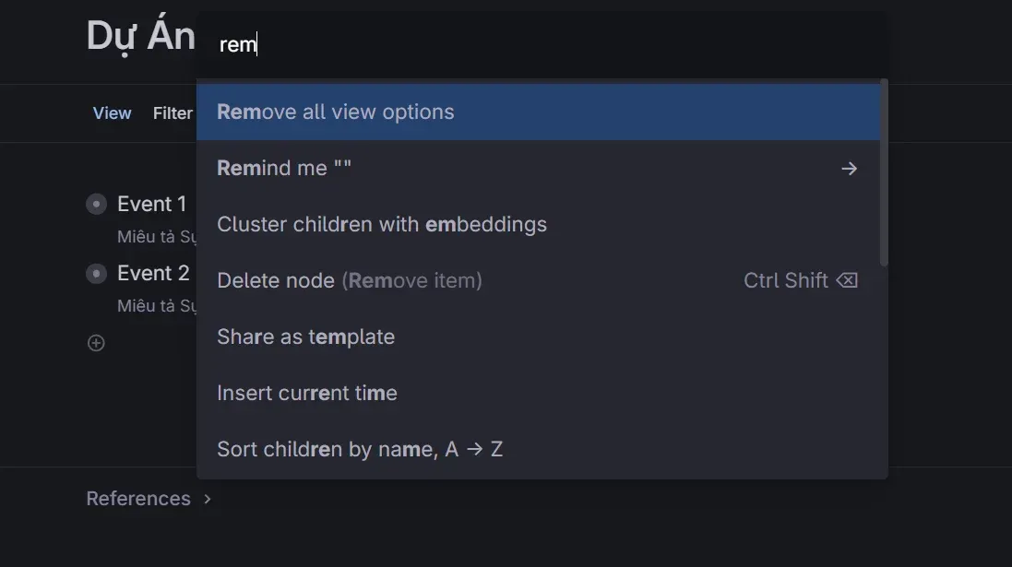Open the References label
The image size is (1012, 567).
138,499
